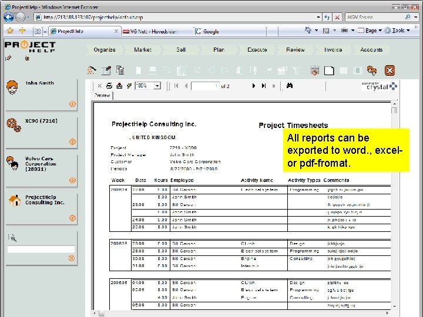The height and width of the screenshot is (317, 423).
Task: Click the MSN Search box
Action: (x=375, y=17)
